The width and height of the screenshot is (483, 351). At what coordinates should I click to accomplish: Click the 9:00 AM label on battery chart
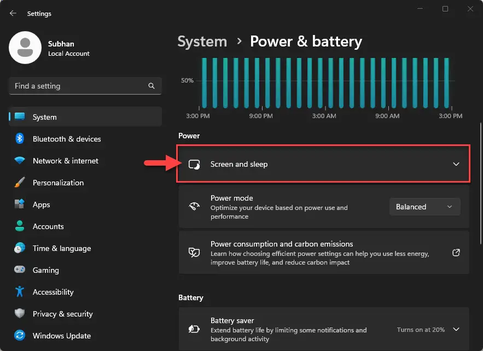[x=387, y=116]
